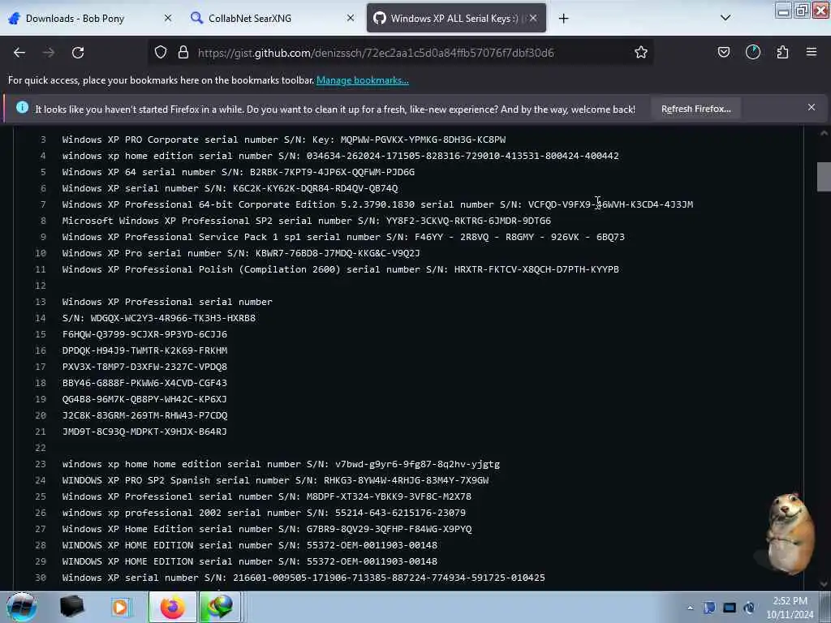The width and height of the screenshot is (831, 623).
Task: Click the Refresh Firefox button
Action: pyautogui.click(x=695, y=109)
